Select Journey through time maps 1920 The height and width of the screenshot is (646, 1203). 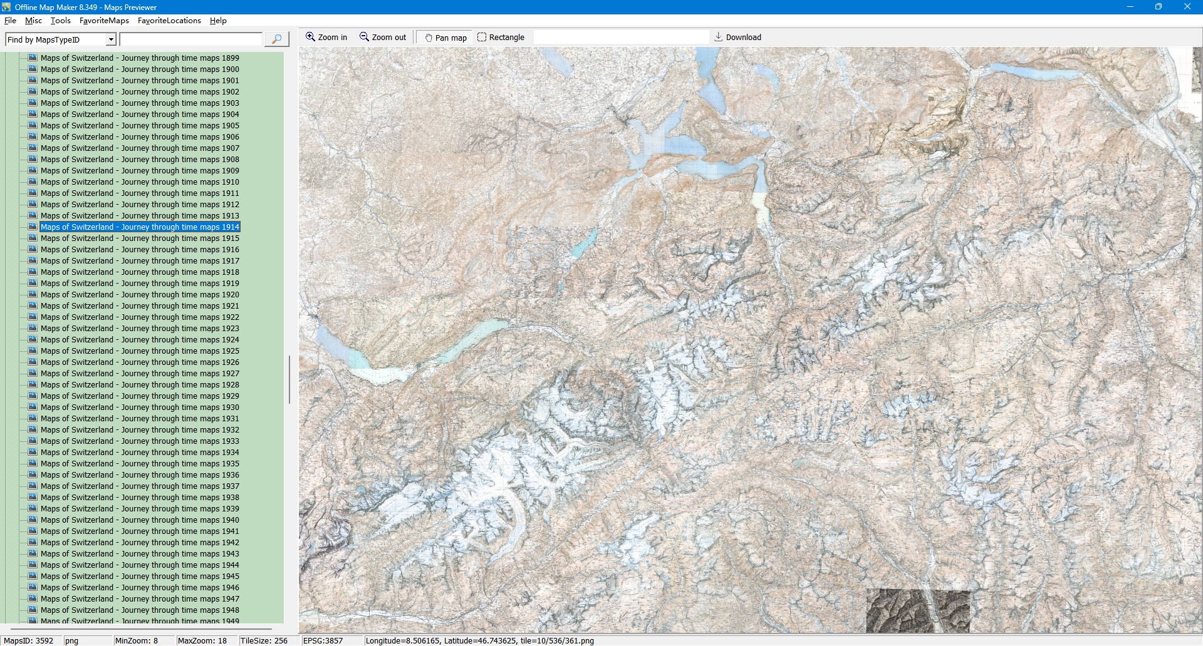(x=140, y=295)
